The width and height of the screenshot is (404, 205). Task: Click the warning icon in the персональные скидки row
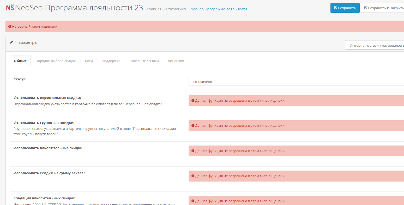pyautogui.click(x=193, y=100)
